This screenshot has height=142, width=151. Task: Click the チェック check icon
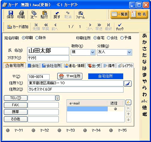[x=120, y=27]
